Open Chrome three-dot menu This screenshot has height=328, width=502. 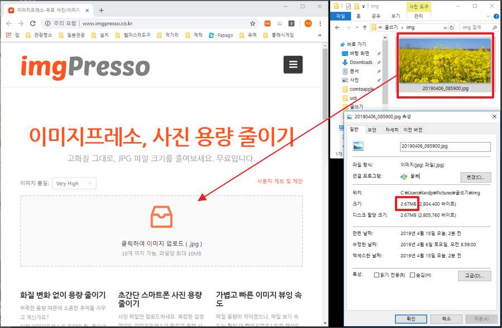320,23
